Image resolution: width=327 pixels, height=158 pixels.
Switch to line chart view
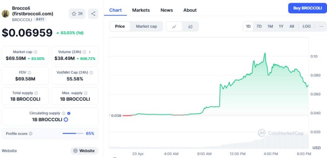click(x=174, y=27)
